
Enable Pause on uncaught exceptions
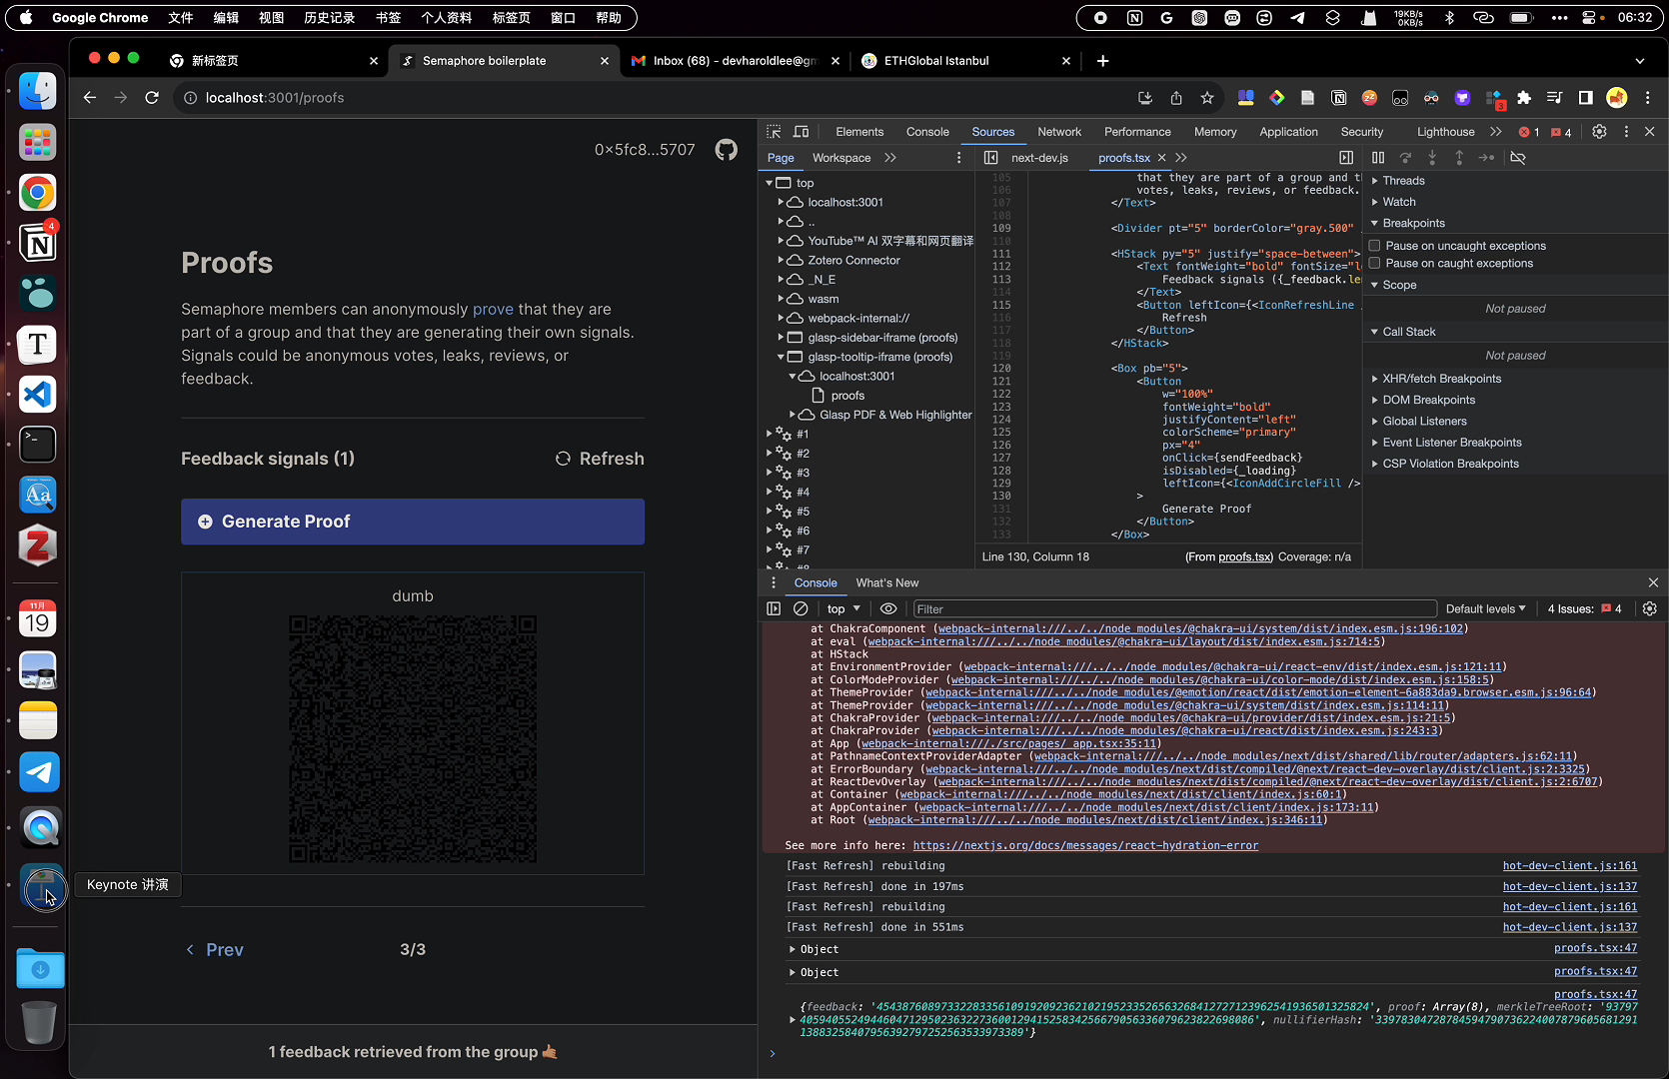coord(1374,246)
